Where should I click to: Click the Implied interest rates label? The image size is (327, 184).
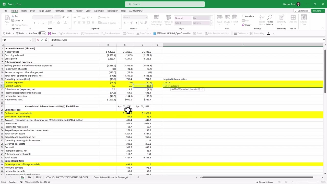click(x=175, y=79)
